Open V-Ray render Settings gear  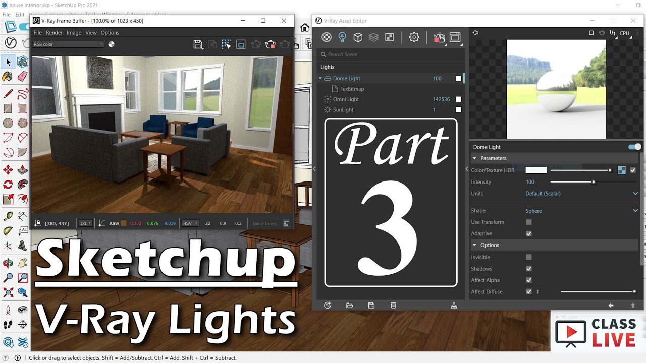(x=414, y=37)
